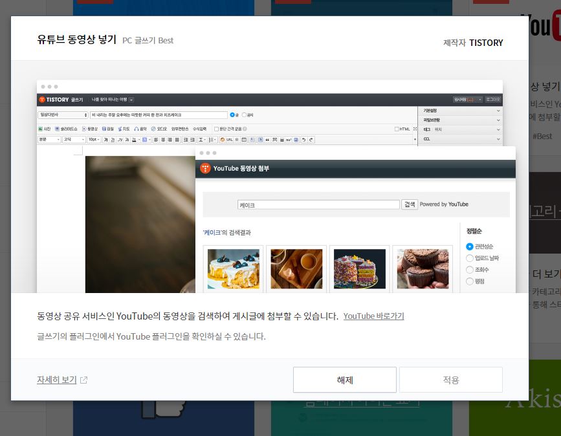Click the 수식입력 menu item
Screen dimensions: 561x436
click(x=199, y=129)
